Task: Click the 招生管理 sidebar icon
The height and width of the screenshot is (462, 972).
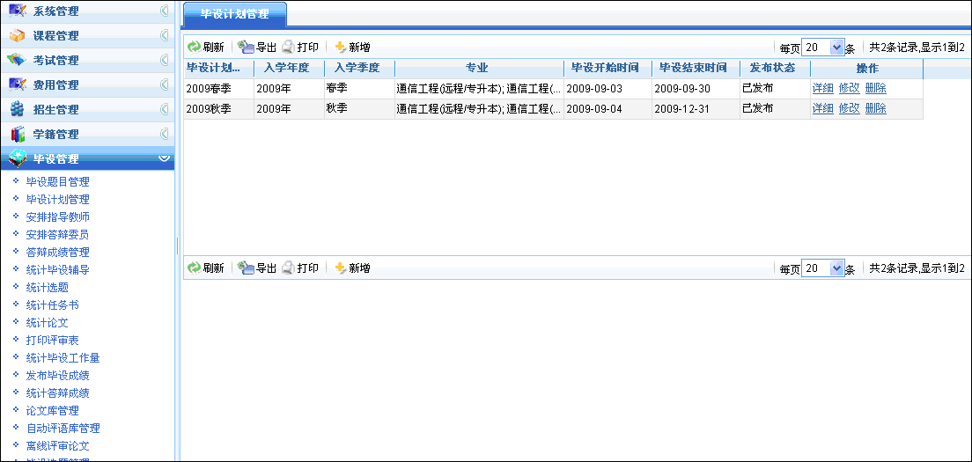Action: coord(18,110)
